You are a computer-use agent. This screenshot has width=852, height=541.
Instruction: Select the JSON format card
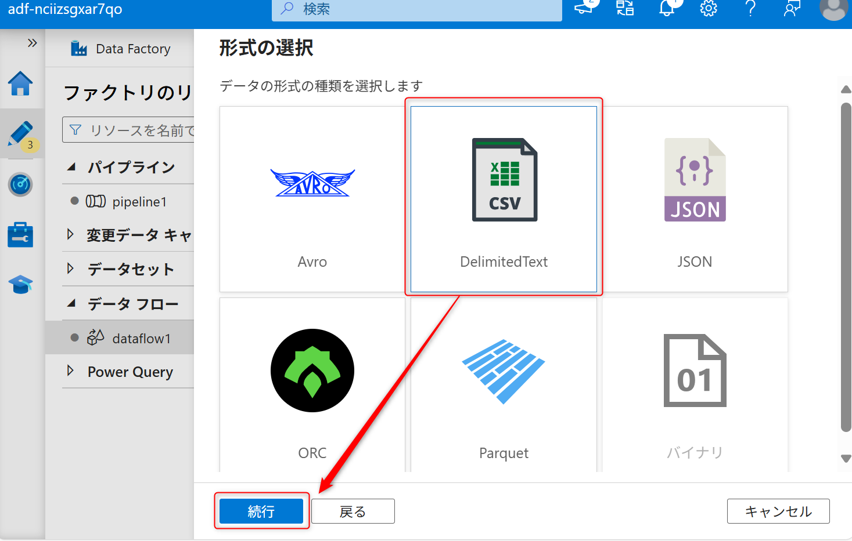tap(695, 198)
